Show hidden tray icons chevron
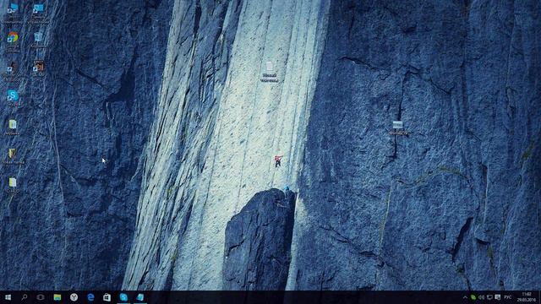Image resolution: width=541 pixels, height=304 pixels. point(465,297)
